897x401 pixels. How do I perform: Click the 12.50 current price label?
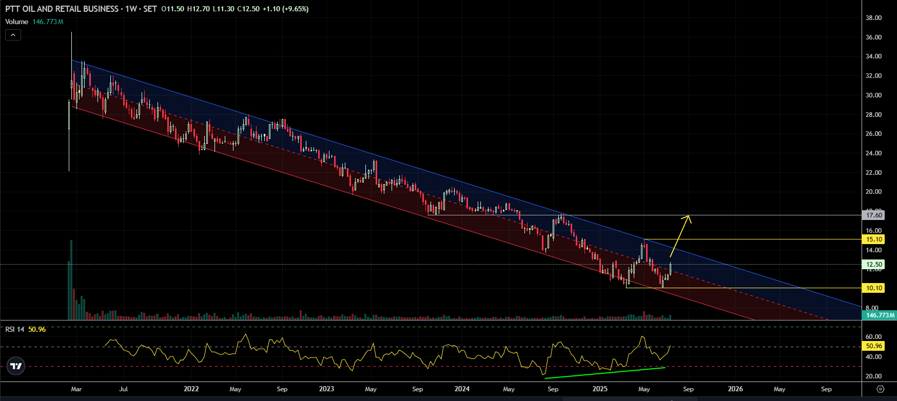click(874, 265)
